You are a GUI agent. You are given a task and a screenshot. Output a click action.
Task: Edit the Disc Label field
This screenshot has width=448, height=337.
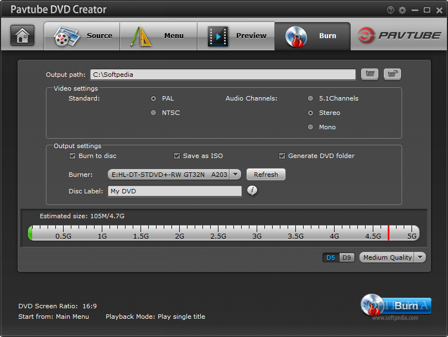(175, 191)
